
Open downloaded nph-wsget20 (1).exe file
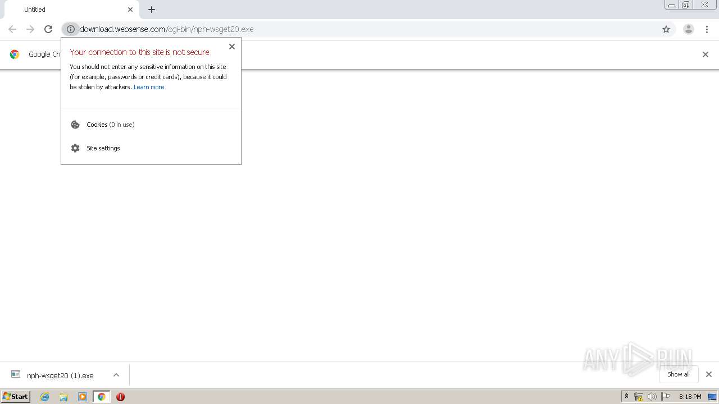click(60, 375)
